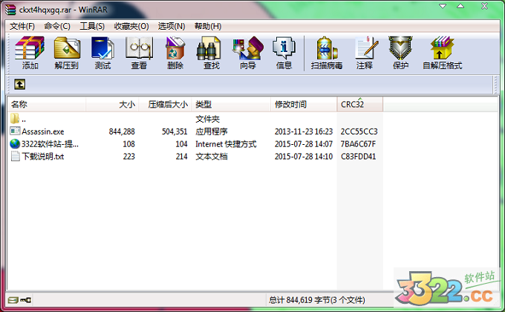This screenshot has width=505, height=312.
Task: Select the 3322软件站-提... shortcut name
Action: click(50, 144)
